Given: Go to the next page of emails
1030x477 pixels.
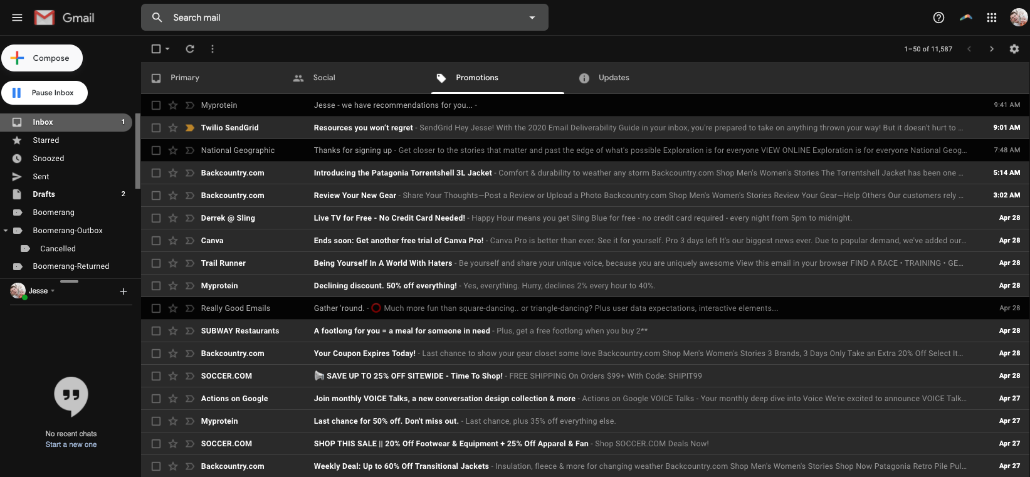Looking at the screenshot, I should click(992, 49).
